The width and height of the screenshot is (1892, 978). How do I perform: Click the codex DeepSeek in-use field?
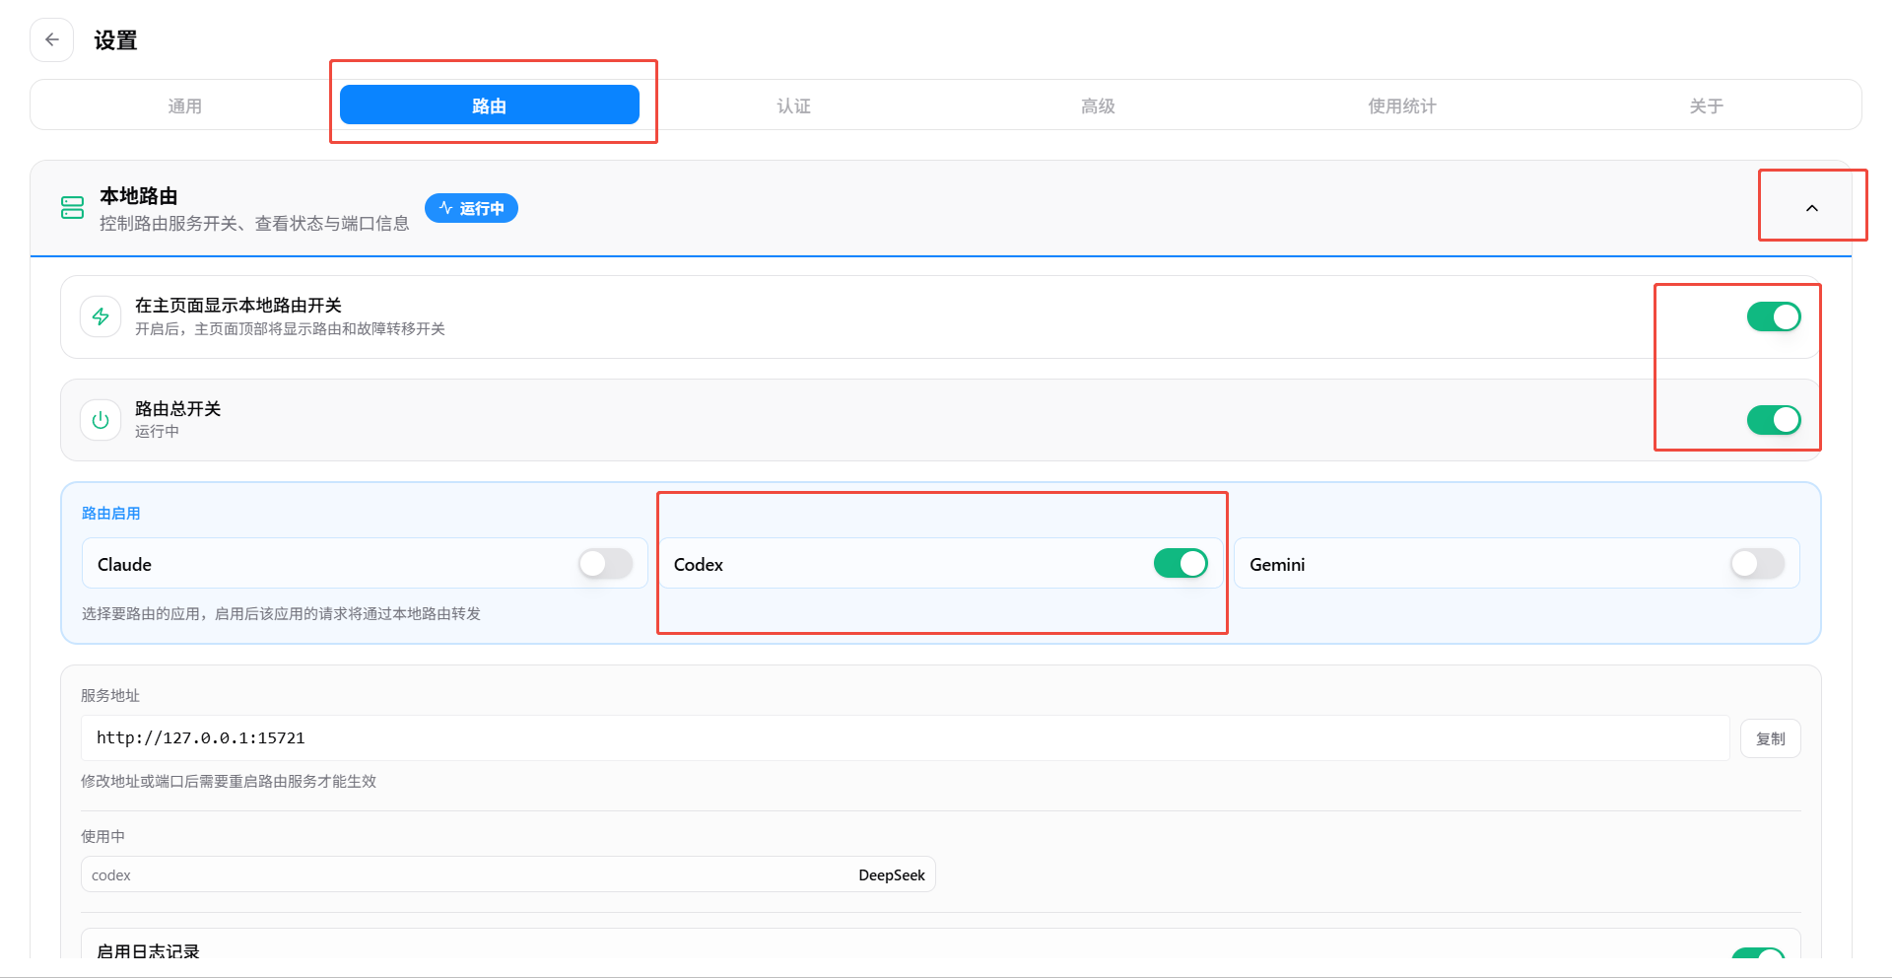[x=508, y=874]
